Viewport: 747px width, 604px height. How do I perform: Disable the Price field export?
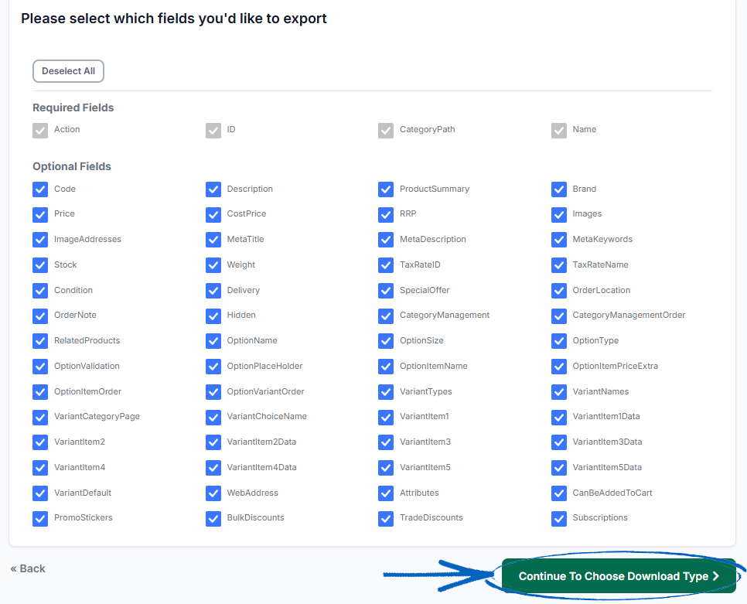pyautogui.click(x=40, y=214)
